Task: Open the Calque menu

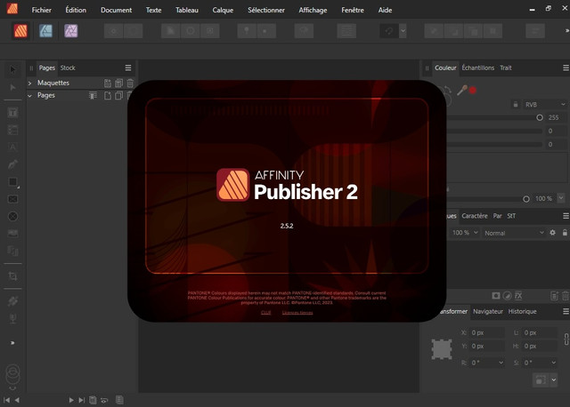Action: (x=223, y=10)
